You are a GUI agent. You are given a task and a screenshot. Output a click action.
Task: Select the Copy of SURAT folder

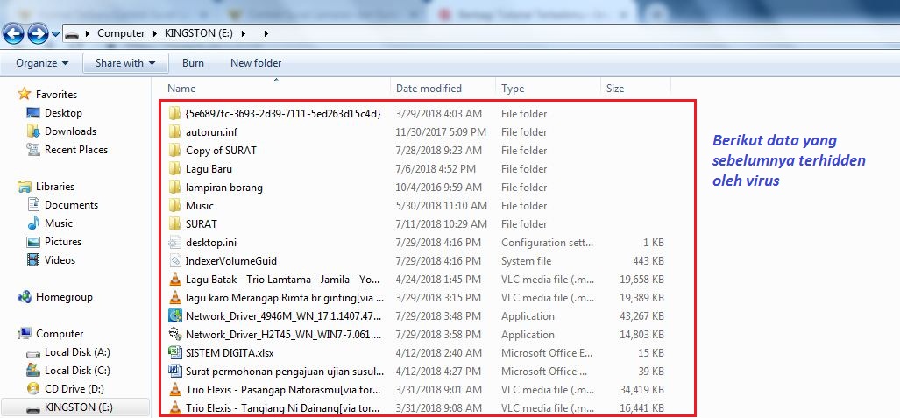221,151
